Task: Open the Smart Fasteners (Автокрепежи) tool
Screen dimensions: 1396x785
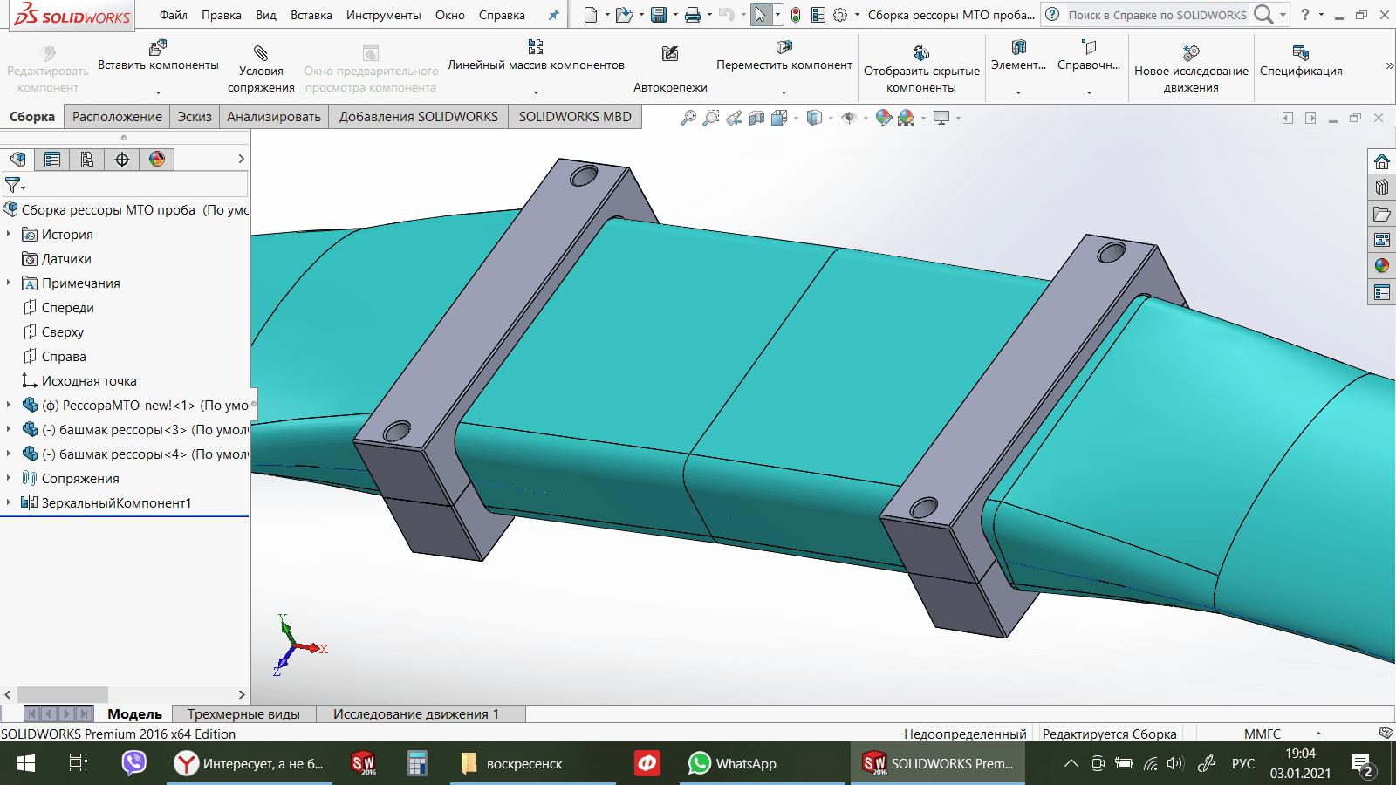Action: 670,54
